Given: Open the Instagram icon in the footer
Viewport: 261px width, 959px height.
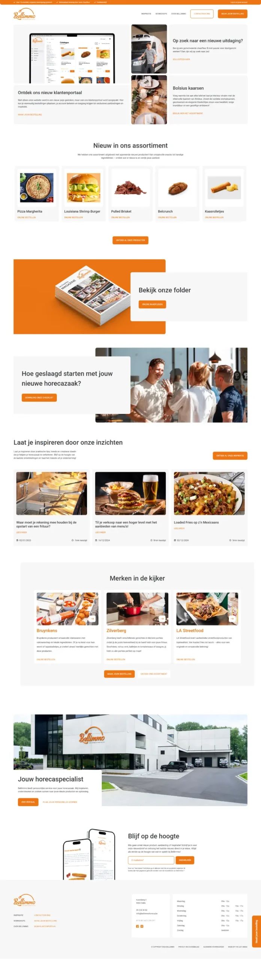Looking at the screenshot, I should [142, 926].
